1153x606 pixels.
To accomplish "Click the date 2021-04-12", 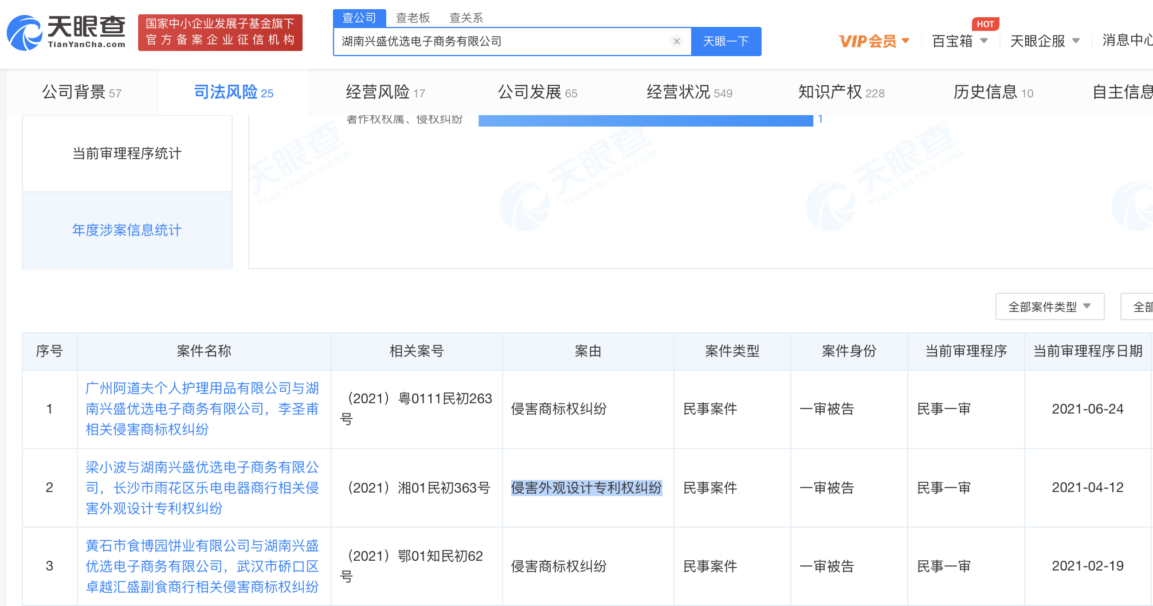I will coord(1088,487).
